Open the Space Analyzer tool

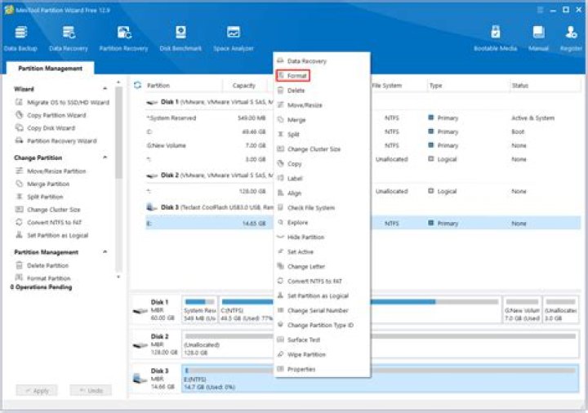[233, 38]
